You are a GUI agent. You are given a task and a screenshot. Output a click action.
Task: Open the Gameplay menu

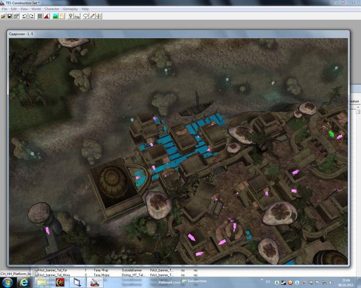[70, 9]
